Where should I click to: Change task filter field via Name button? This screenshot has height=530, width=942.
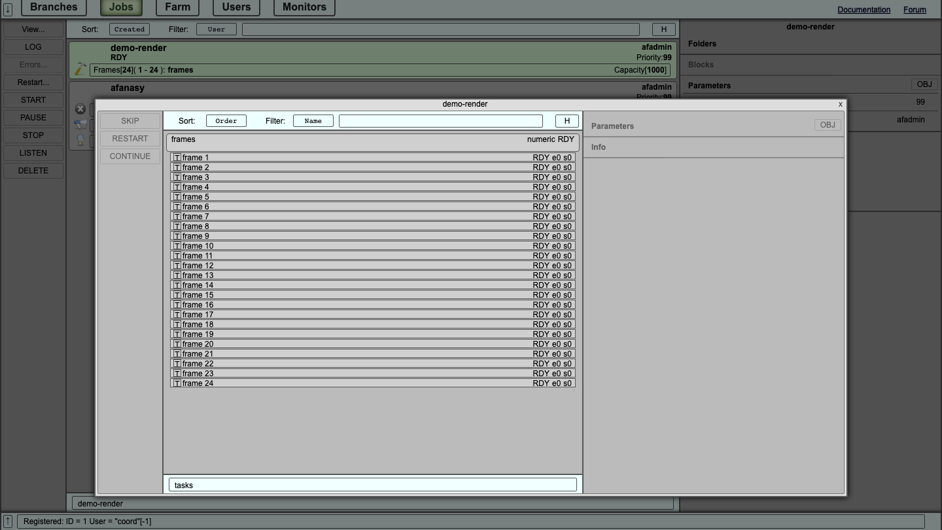[313, 121]
